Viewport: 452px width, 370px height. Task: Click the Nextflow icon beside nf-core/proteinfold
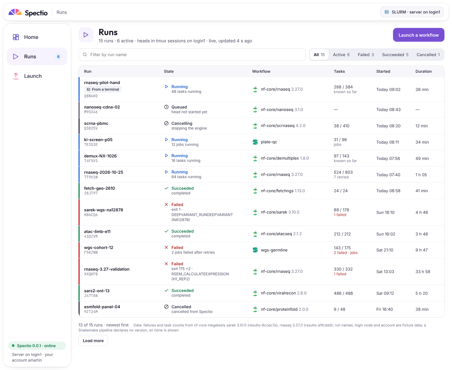(255, 309)
